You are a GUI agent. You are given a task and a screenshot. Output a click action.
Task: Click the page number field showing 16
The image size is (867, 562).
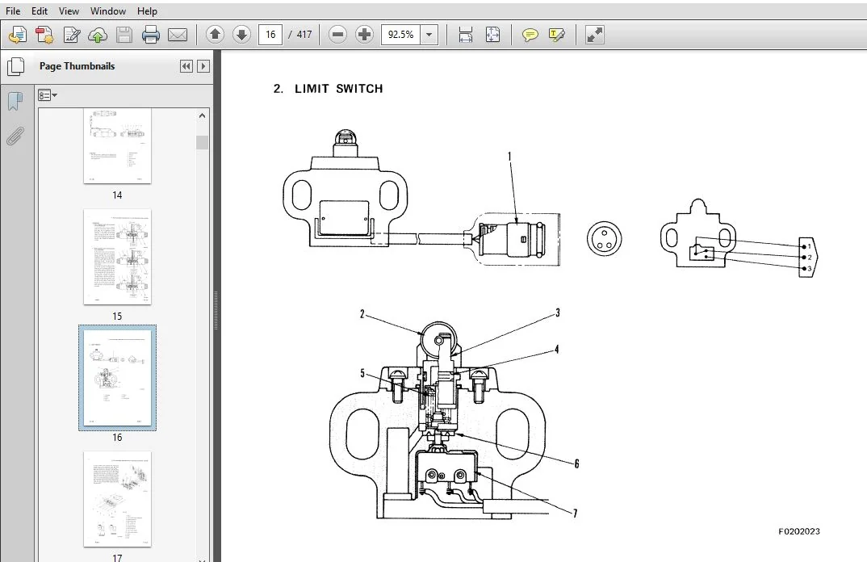[x=270, y=35]
